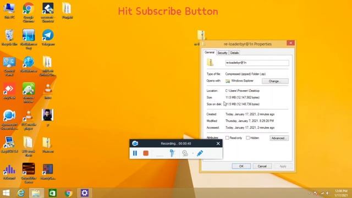Screen dimensions: 352x198
Task: Open Chrome from the taskbar
Action: coord(69,193)
